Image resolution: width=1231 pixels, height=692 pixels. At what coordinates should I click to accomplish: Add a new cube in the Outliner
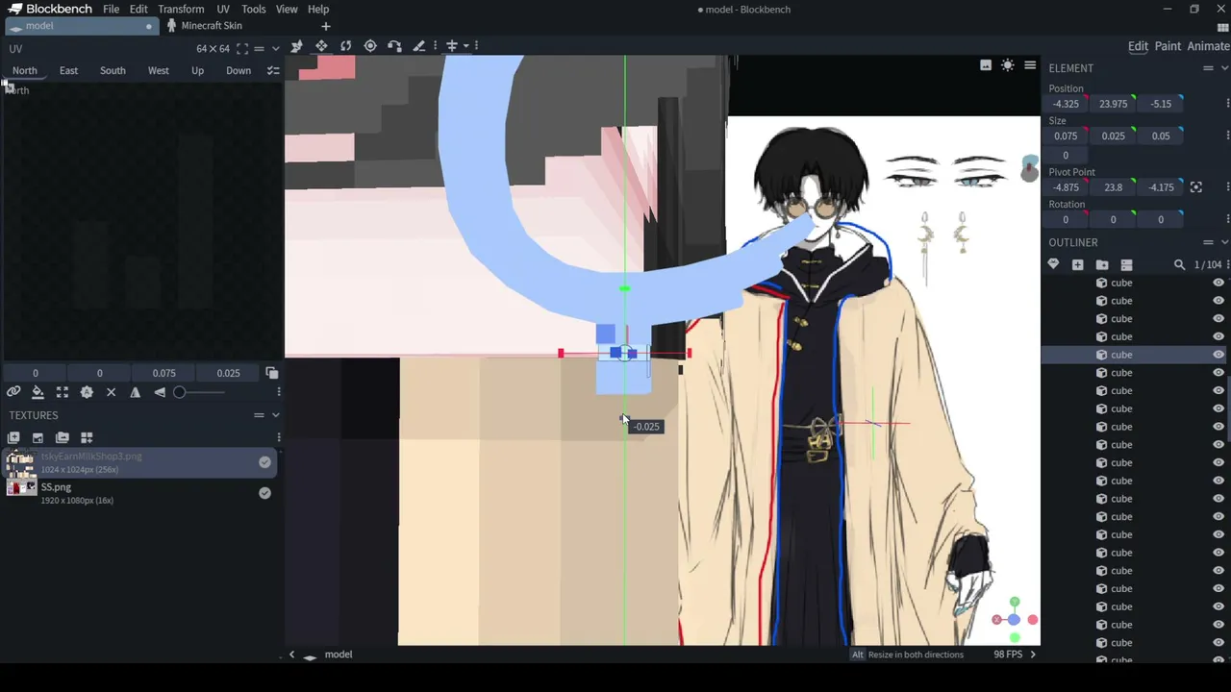pos(1077,264)
